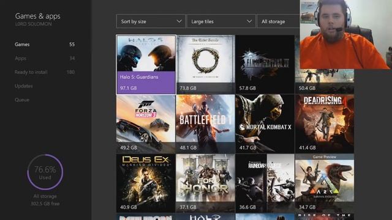Image resolution: width=392 pixels, height=220 pixels.
Task: Select The Elder Scrolls Online tile
Action: [x=206, y=64]
